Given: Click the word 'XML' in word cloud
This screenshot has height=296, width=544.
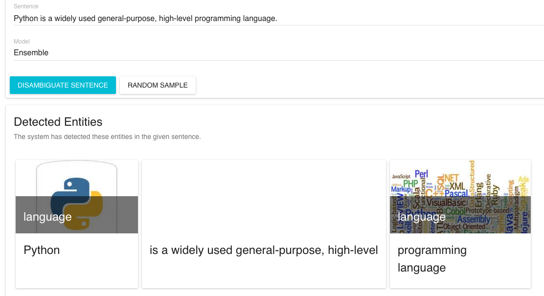Looking at the screenshot, I should [457, 186].
